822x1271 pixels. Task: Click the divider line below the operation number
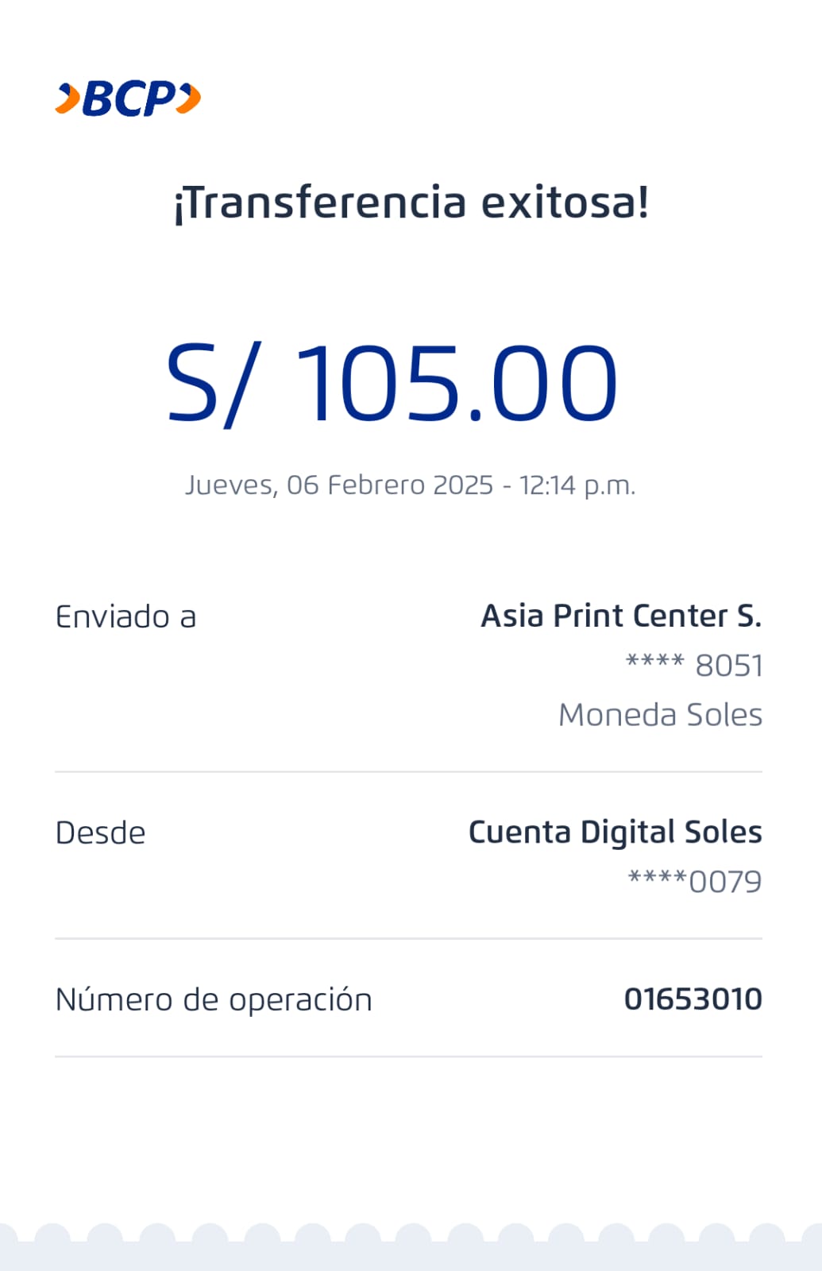[x=408, y=1057]
